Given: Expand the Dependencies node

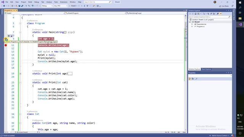Looking at the screenshot, I should 192,24.
